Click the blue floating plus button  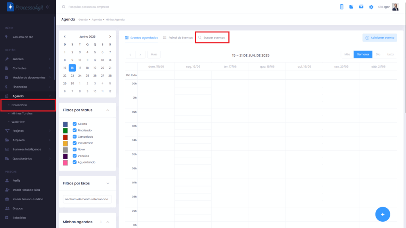click(382, 214)
